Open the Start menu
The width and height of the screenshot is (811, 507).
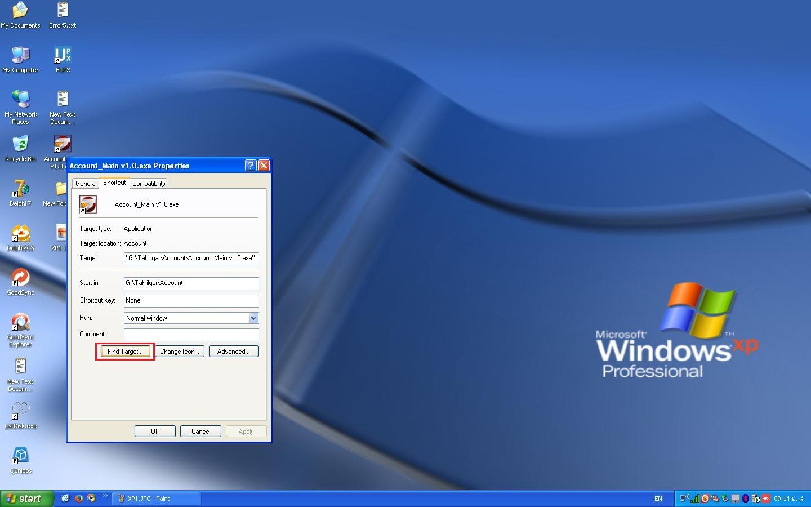click(x=27, y=499)
